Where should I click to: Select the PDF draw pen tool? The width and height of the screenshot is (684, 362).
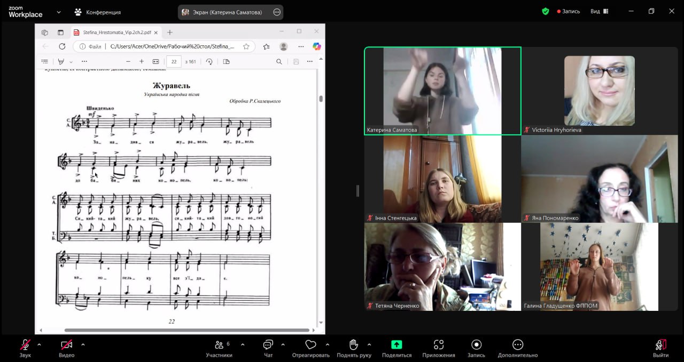click(61, 61)
